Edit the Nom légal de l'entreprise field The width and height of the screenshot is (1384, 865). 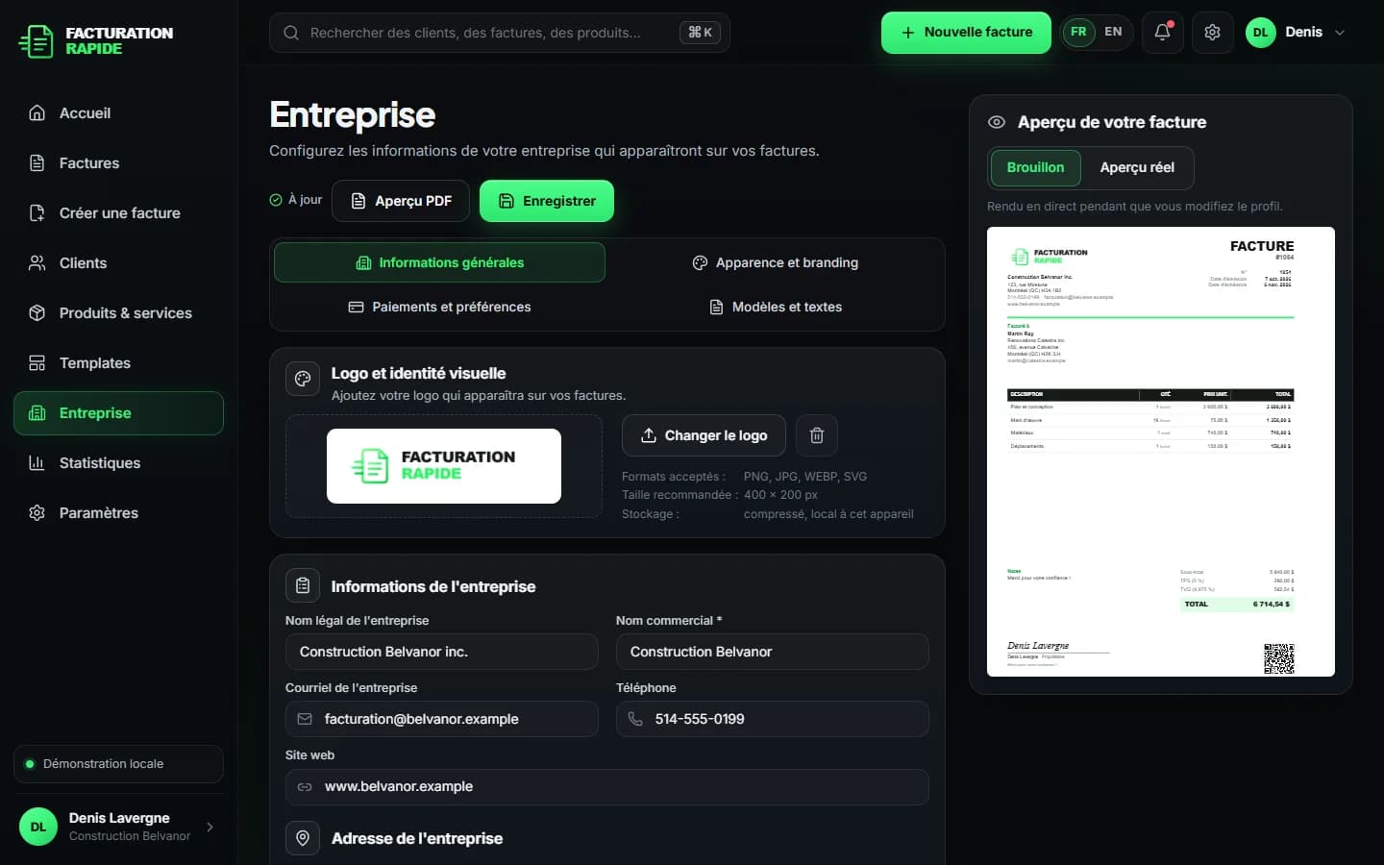(442, 652)
